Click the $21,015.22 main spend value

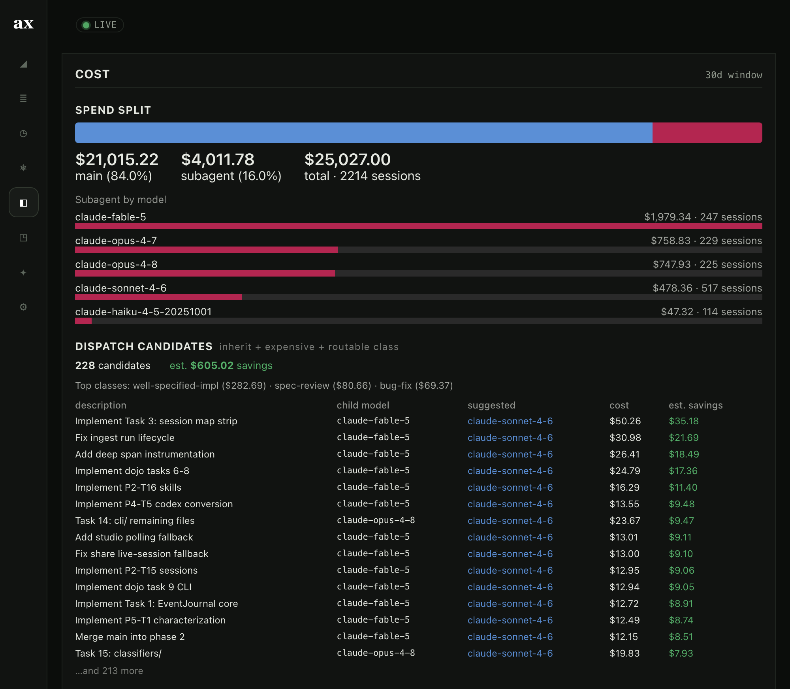pyautogui.click(x=117, y=160)
